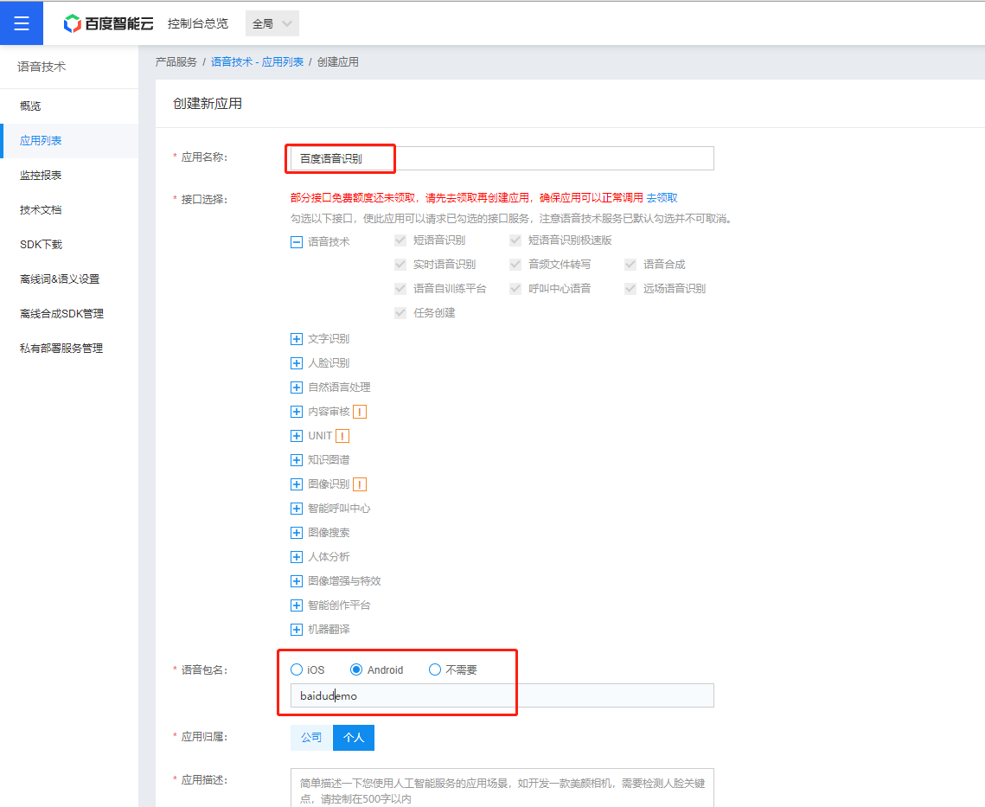Expand the UNIT interface group
The image size is (985, 807).
(297, 436)
